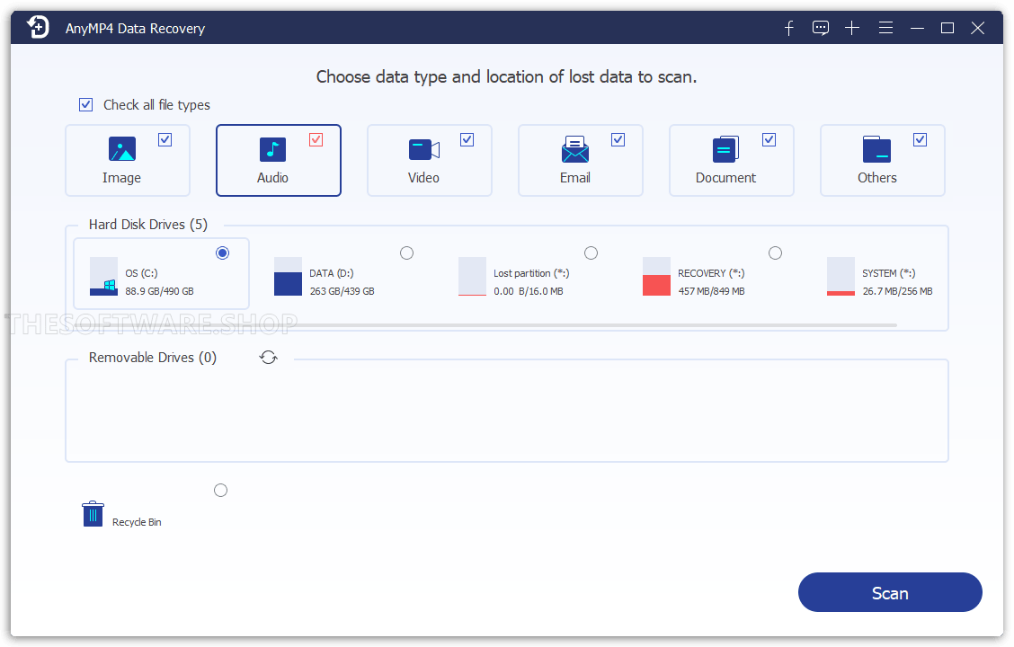Image resolution: width=1014 pixels, height=647 pixels.
Task: Uncheck the Audio file type checkbox
Action: coord(316,139)
